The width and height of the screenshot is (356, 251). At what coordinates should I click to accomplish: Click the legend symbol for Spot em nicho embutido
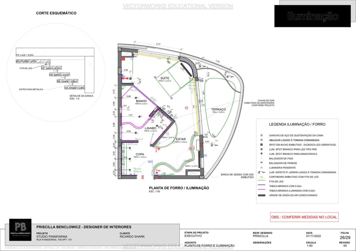coord(261,145)
